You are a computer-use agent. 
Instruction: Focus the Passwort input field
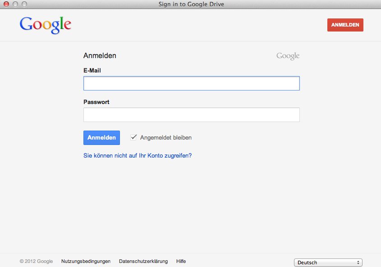192,115
